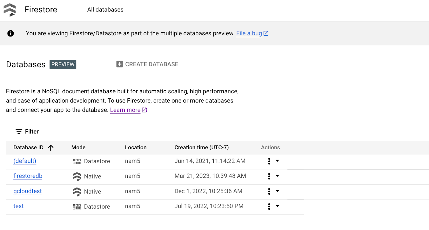Click the Databases page heading
429x230 pixels.
click(x=26, y=65)
